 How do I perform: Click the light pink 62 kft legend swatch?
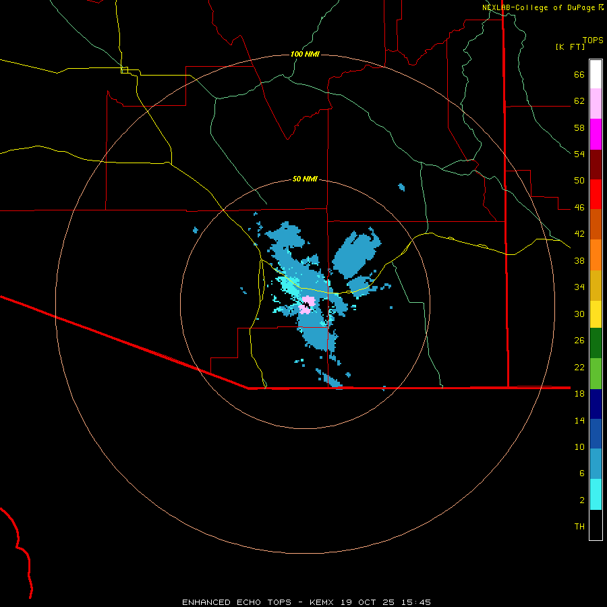pos(596,103)
